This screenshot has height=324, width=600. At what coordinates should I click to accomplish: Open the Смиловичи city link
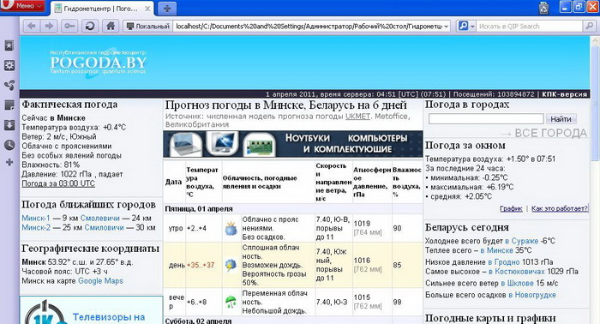click(104, 228)
